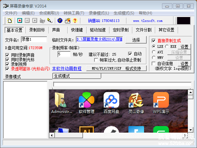Select the LXE format radio button
The width and height of the screenshot is (197, 148).
tap(154, 46)
